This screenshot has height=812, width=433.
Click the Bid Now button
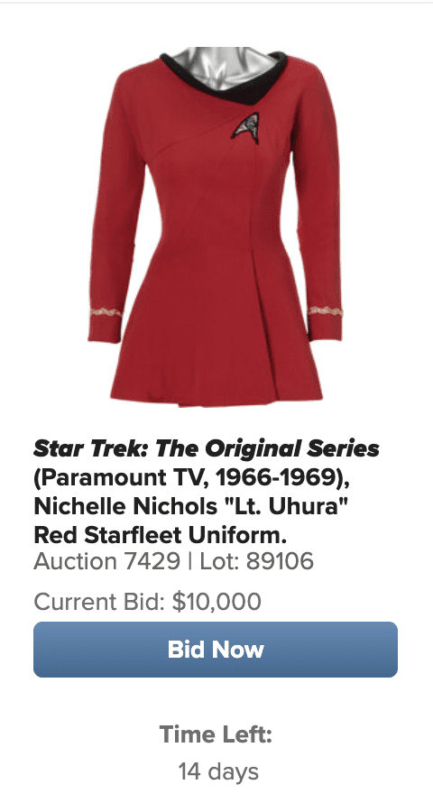coord(216,650)
